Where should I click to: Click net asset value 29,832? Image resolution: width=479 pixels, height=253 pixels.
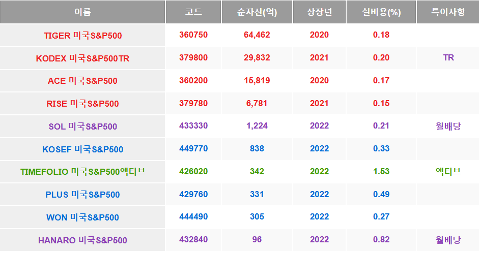pyautogui.click(x=257, y=57)
